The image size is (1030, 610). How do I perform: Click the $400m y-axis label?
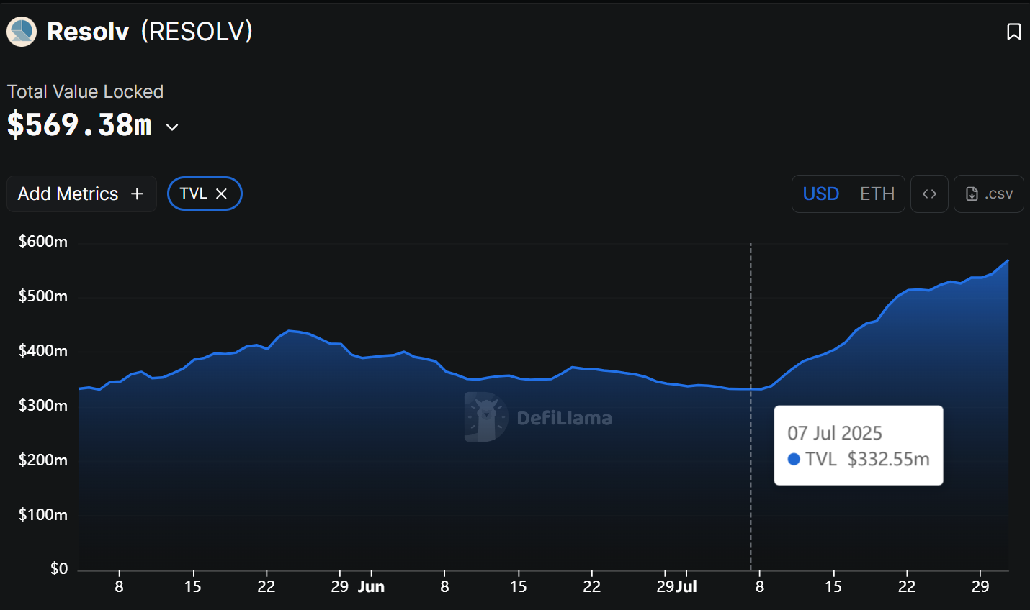pos(43,351)
